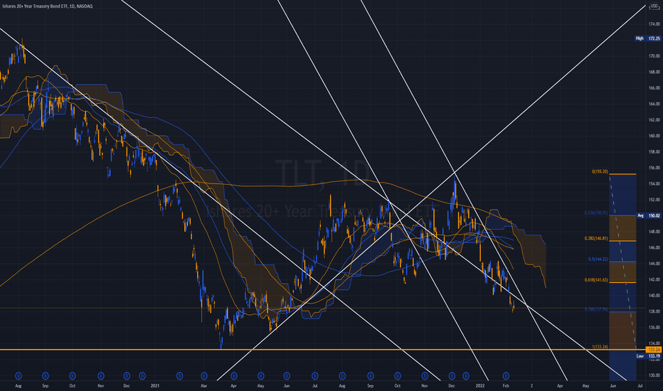Click the 148.00 price axis value

click(654, 232)
